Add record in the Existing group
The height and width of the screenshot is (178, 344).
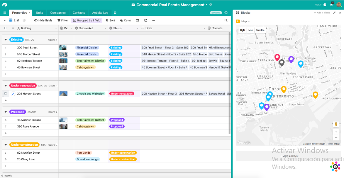point(6,74)
